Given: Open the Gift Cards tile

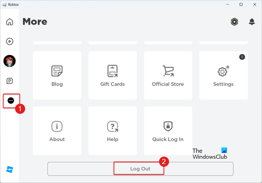Looking at the screenshot, I should click(113, 75).
